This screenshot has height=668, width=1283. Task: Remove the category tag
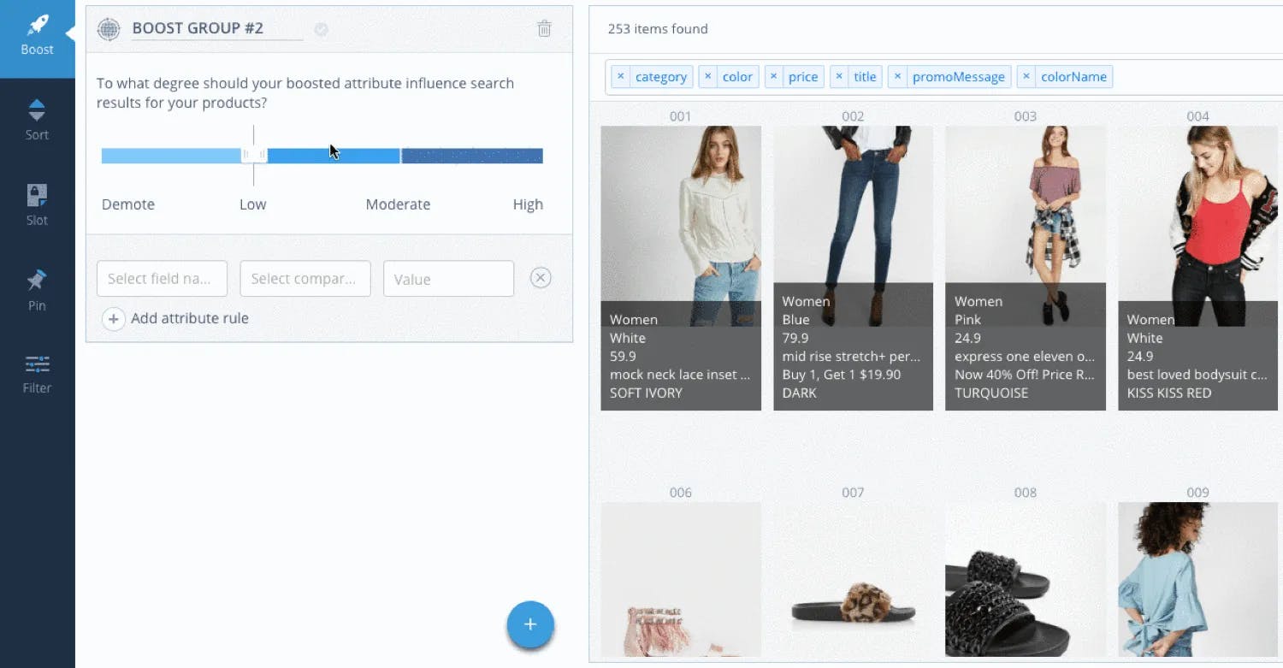pos(621,77)
